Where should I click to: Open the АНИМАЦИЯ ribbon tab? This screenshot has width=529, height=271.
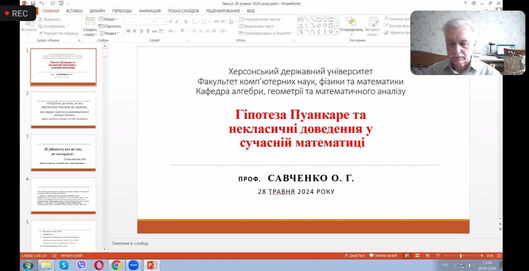coord(150,11)
